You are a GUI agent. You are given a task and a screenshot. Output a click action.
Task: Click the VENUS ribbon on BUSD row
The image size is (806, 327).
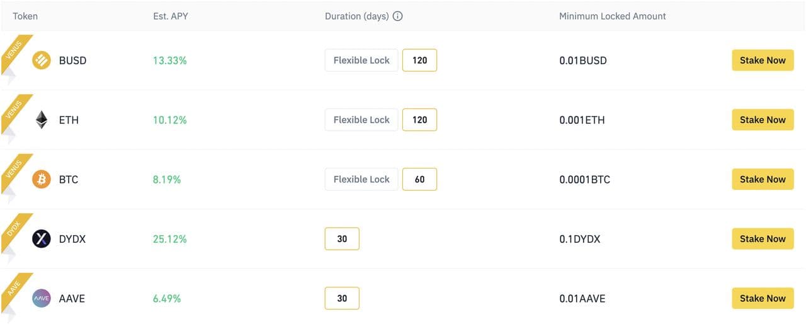pyautogui.click(x=14, y=52)
